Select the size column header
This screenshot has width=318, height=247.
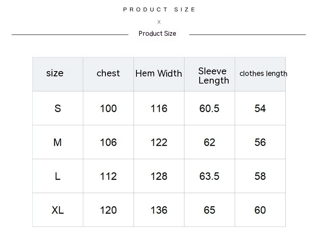click(55, 73)
